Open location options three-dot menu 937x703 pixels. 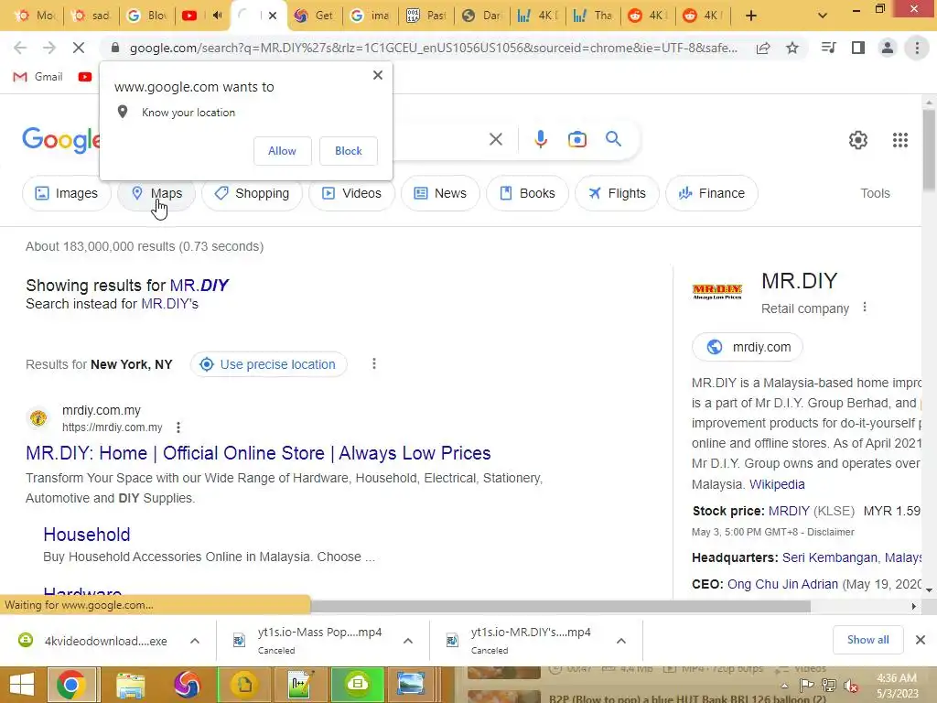coord(374,364)
